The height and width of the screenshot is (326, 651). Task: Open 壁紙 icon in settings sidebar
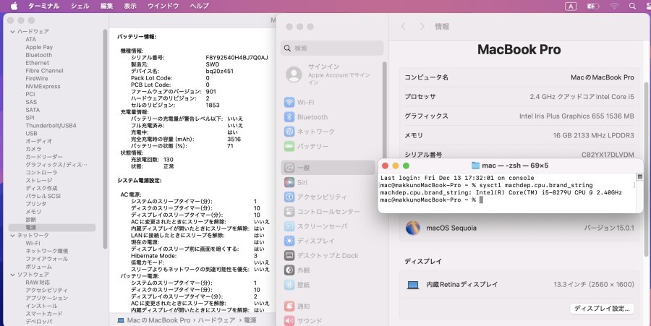pyautogui.click(x=289, y=285)
